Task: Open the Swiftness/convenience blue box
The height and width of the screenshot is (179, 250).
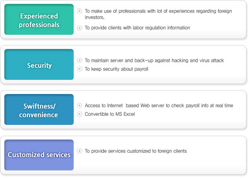Action: pyautogui.click(x=39, y=109)
